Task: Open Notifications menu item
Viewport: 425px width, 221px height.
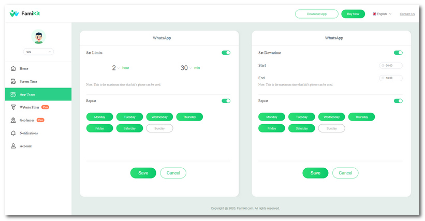Action: pyautogui.click(x=38, y=133)
